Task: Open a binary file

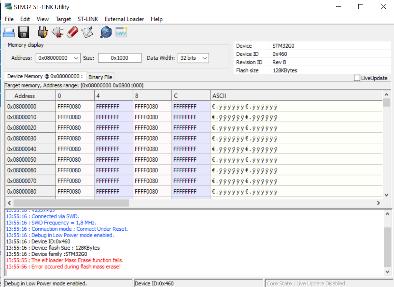Action: point(8,32)
